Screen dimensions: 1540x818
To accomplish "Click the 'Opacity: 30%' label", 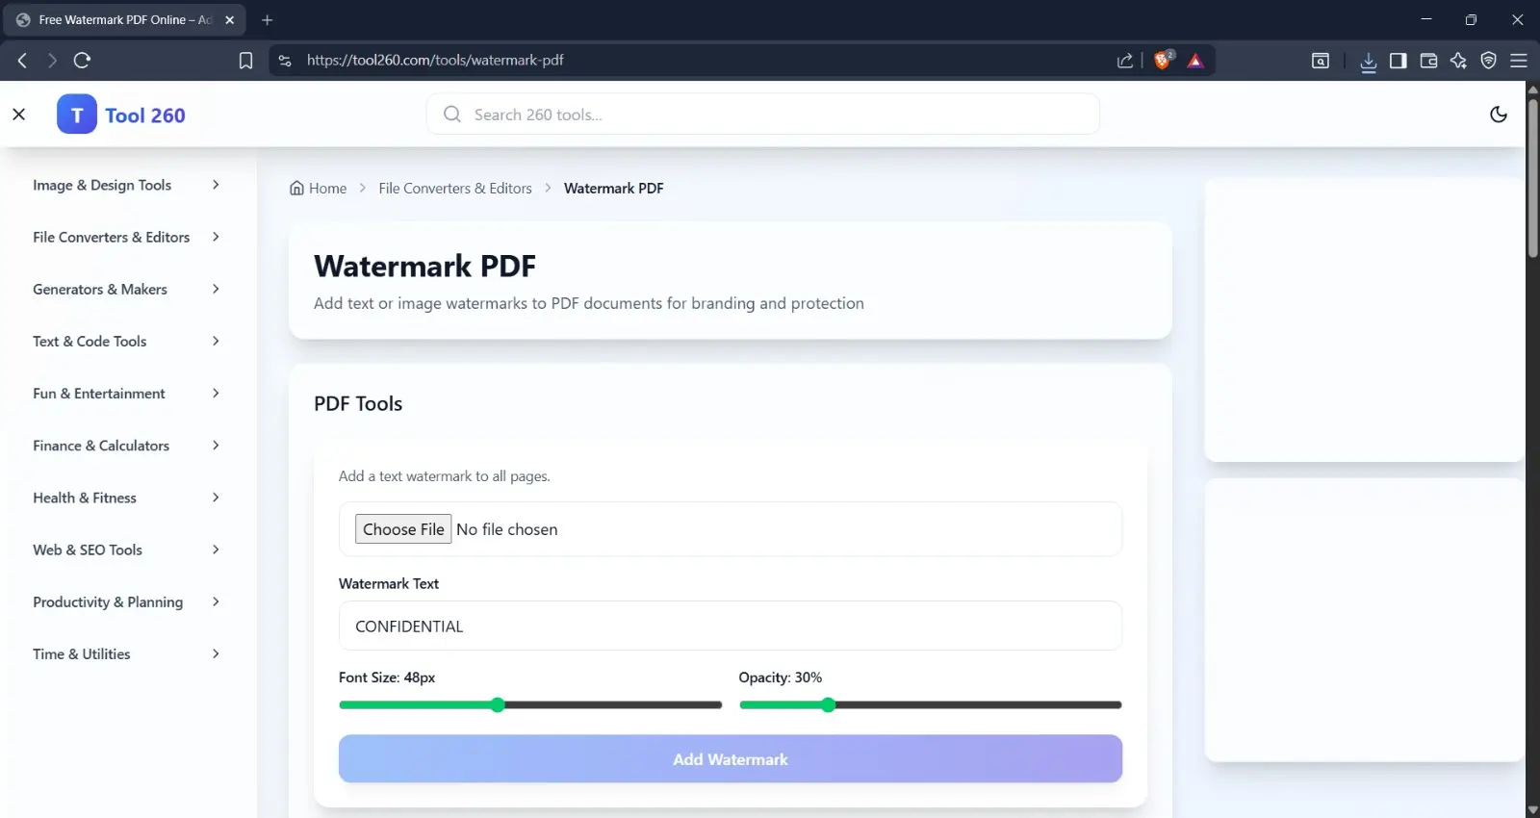I will pyautogui.click(x=781, y=677).
